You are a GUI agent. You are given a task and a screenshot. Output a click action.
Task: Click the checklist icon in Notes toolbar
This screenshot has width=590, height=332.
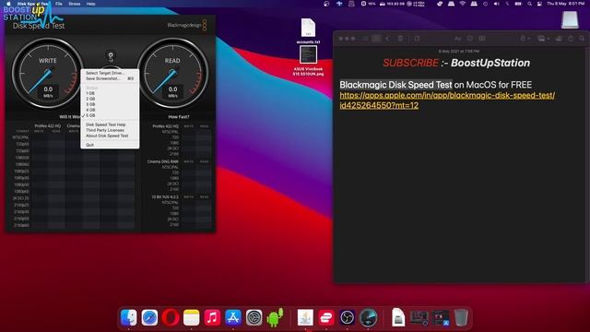pyautogui.click(x=470, y=39)
